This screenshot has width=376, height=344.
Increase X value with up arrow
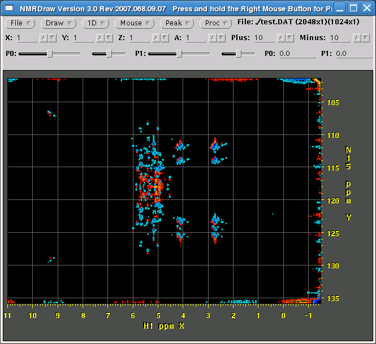44,38
